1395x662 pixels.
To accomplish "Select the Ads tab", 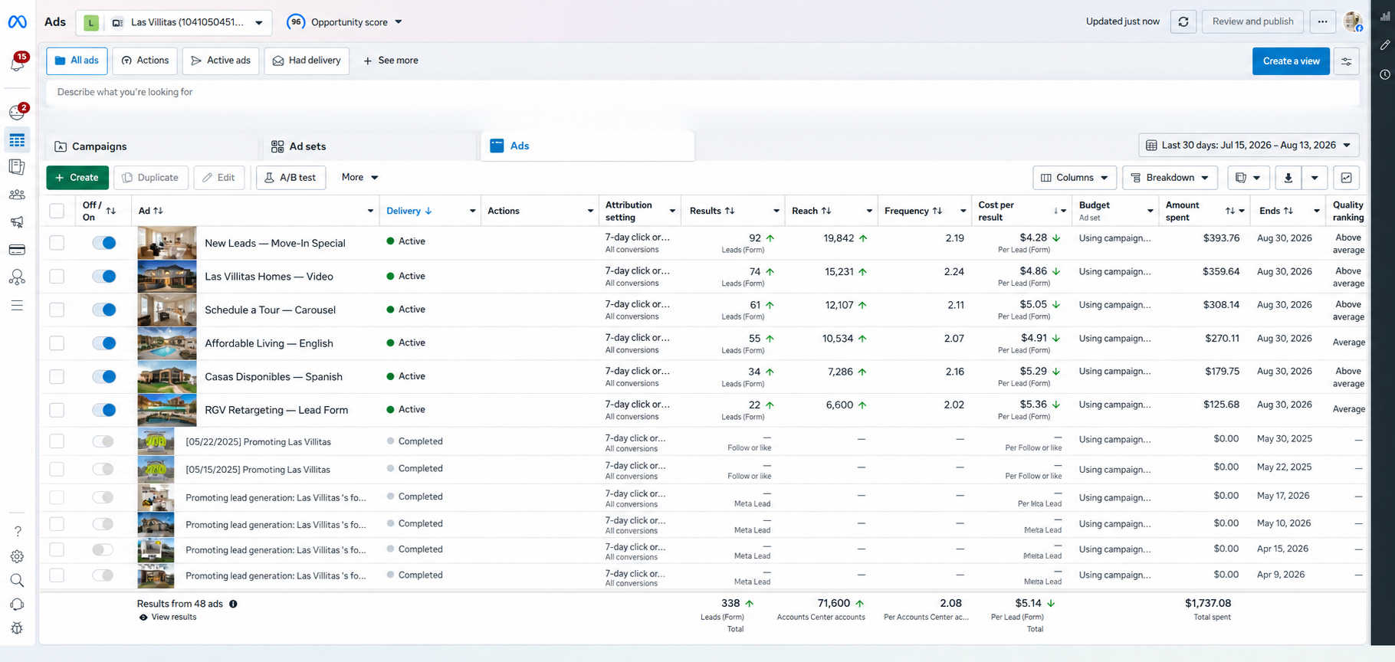I will point(587,146).
